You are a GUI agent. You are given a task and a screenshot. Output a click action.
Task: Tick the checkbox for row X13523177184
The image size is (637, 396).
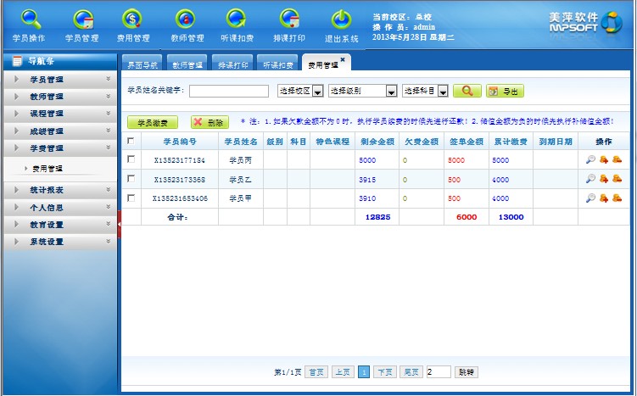[131, 159]
